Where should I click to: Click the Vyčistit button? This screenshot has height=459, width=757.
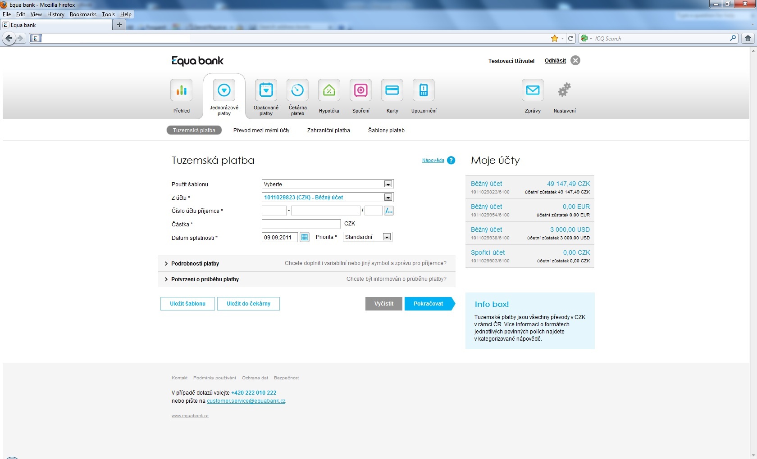(x=384, y=304)
